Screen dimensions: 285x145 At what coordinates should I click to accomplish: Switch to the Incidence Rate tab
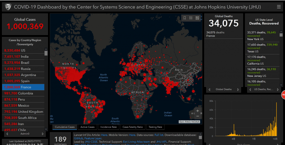pyautogui.click(x=108, y=127)
